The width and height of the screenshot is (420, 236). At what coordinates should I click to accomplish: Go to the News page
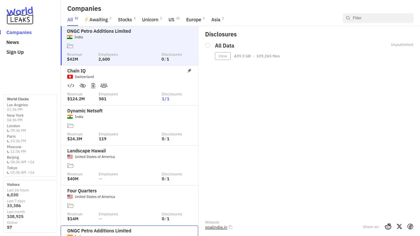click(x=13, y=42)
